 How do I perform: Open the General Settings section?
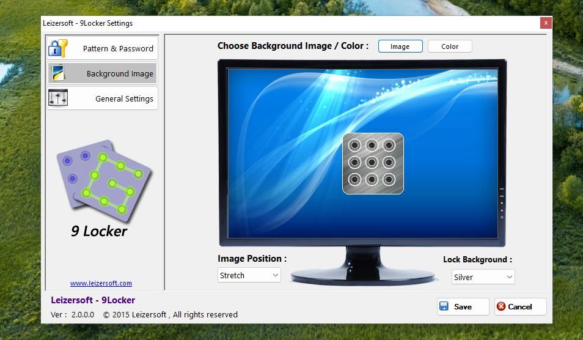(102, 98)
